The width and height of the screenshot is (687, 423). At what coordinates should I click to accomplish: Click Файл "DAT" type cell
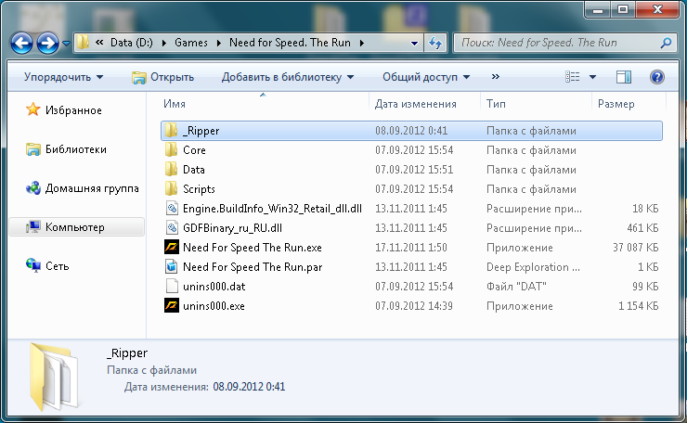(x=516, y=287)
